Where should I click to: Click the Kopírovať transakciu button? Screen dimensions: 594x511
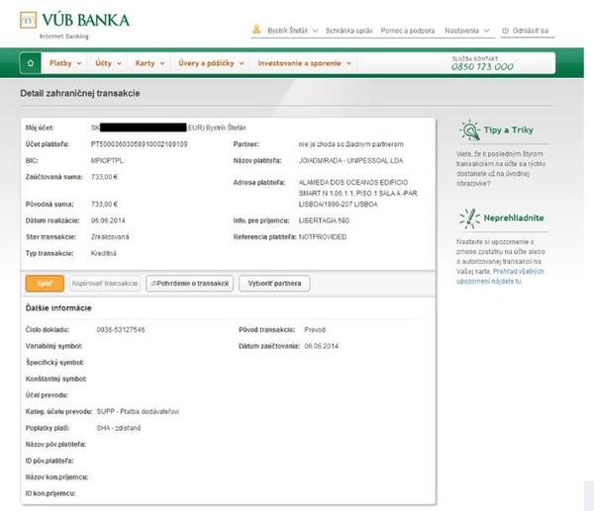click(x=104, y=284)
